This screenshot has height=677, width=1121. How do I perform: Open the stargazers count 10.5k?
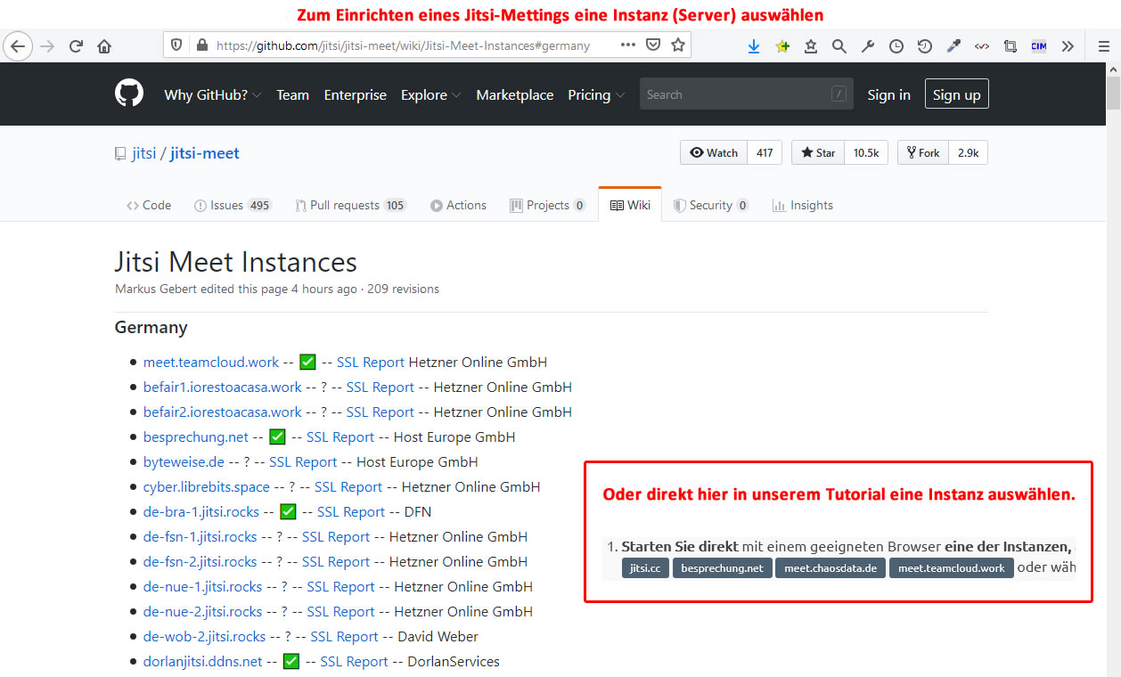[866, 152]
